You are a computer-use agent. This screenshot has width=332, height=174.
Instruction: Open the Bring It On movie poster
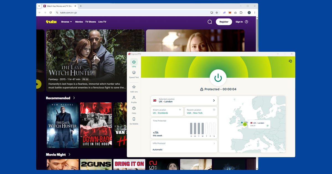[x=129, y=164]
